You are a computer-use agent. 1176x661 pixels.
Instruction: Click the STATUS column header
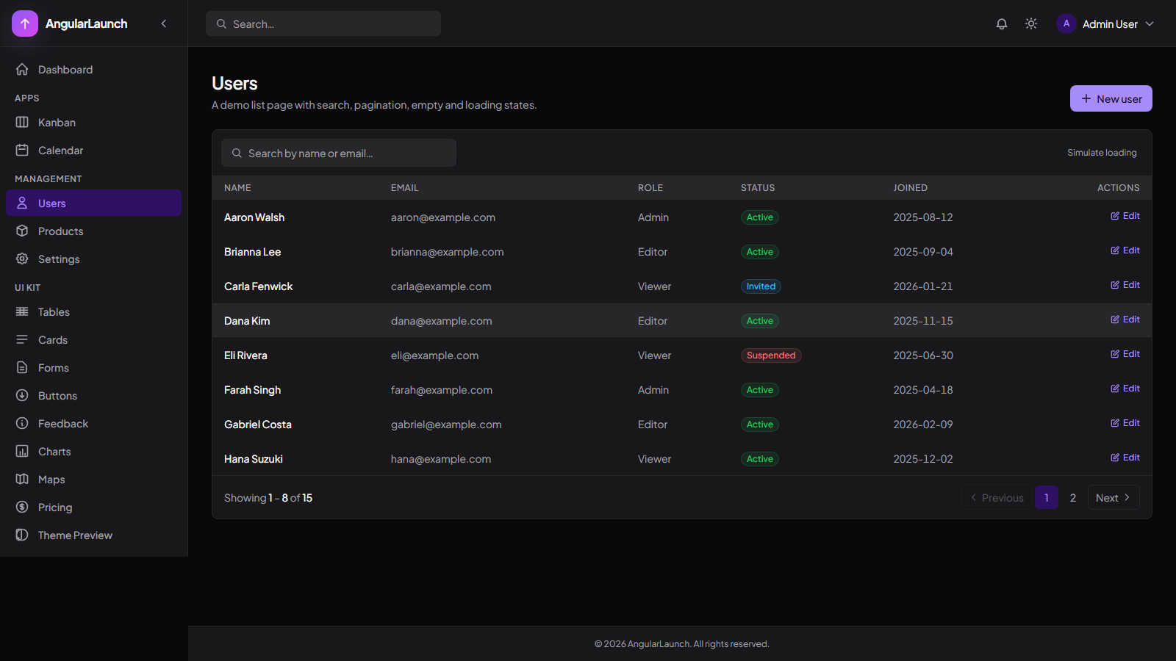(758, 188)
